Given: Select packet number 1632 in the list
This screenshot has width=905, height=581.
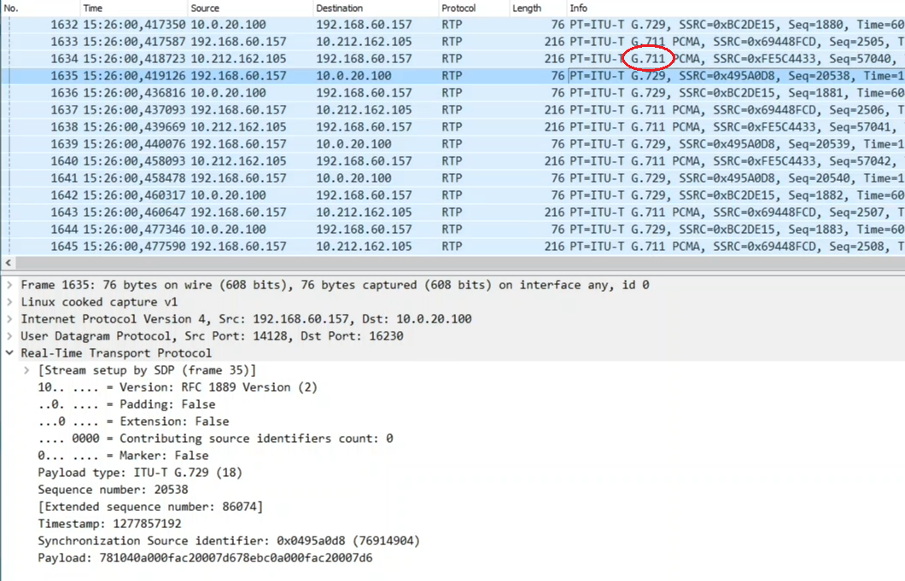Looking at the screenshot, I should 452,25.
